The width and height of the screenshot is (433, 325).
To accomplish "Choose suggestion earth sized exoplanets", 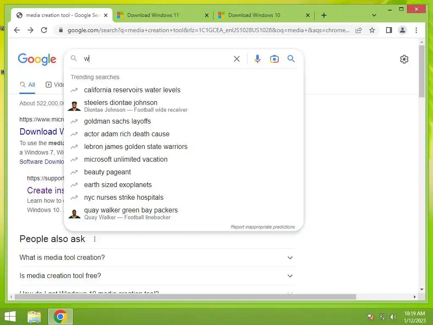I will (184, 185).
